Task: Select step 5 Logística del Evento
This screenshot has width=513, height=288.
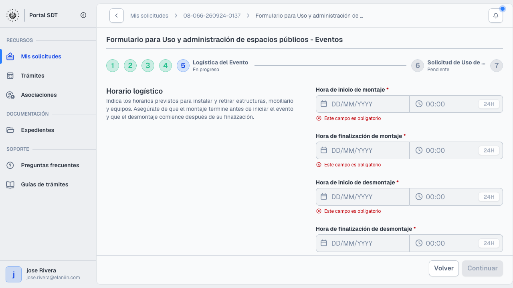Action: (212, 66)
